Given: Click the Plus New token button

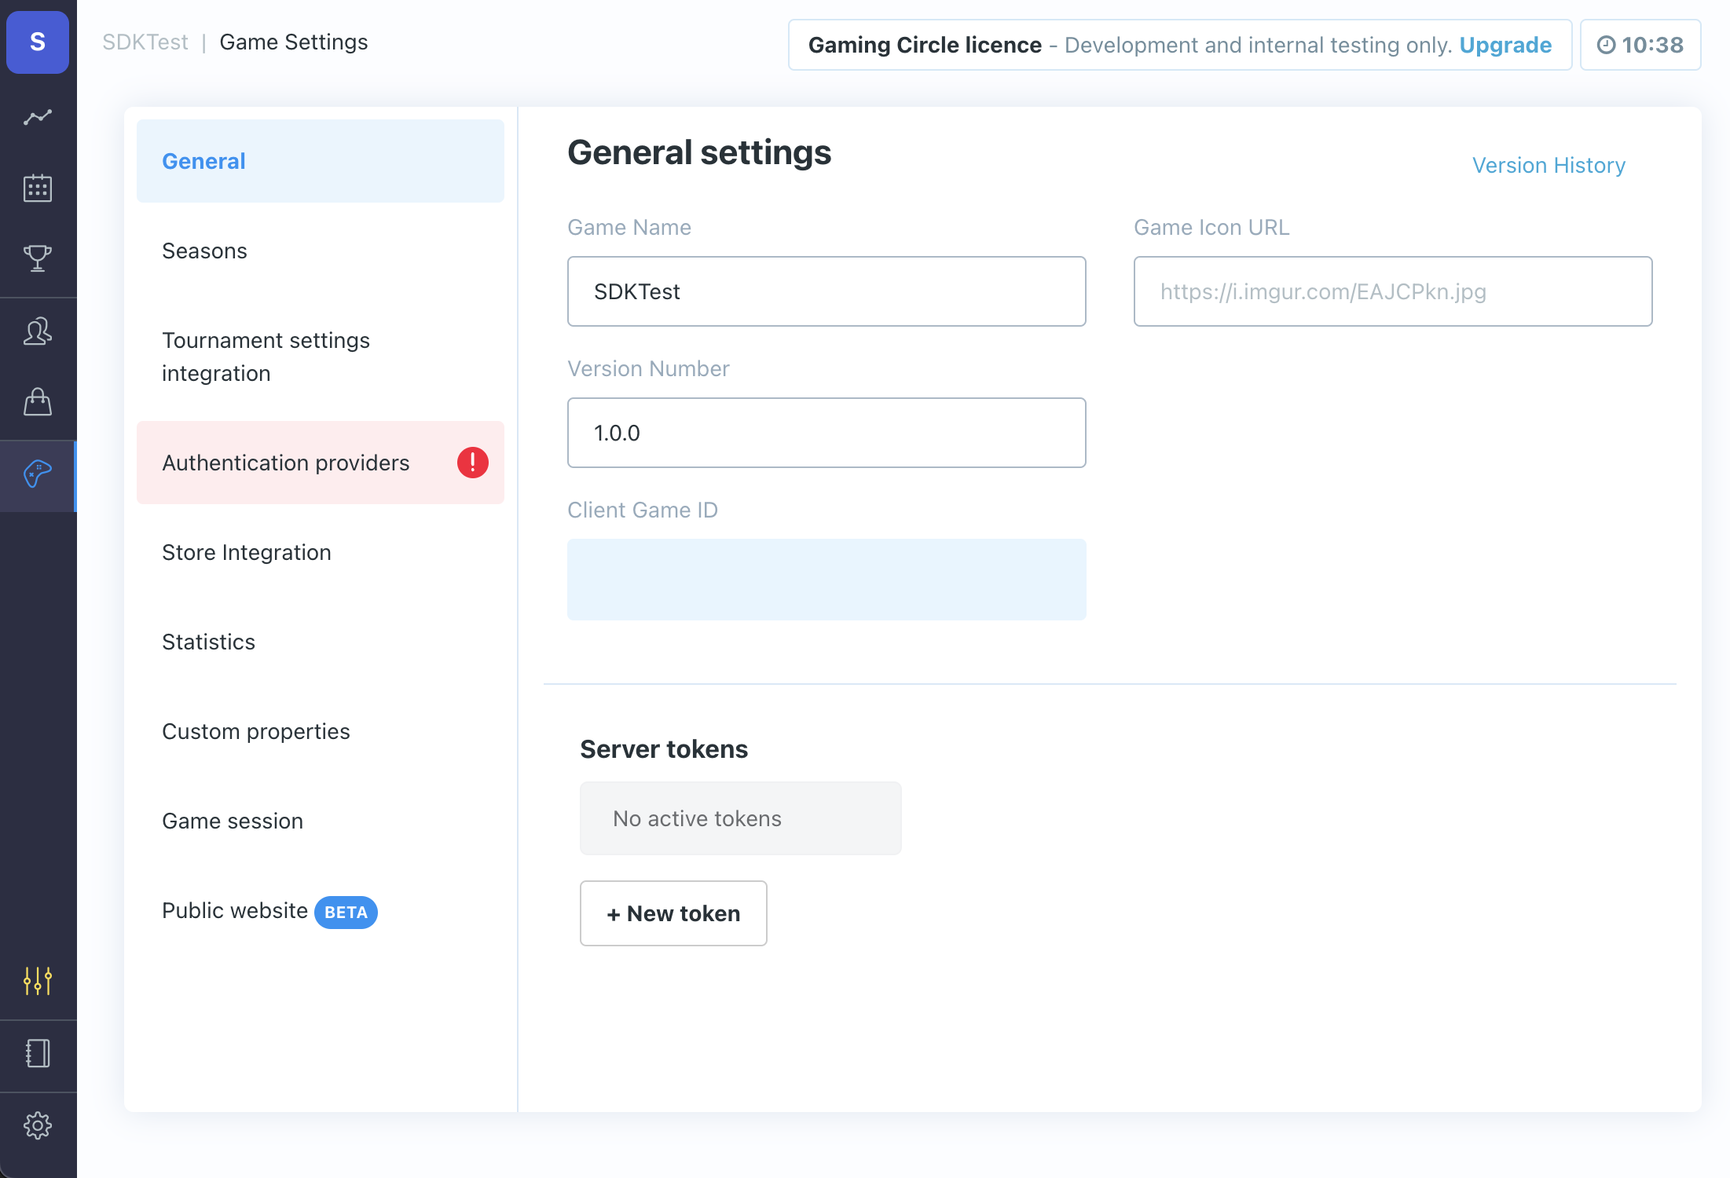Looking at the screenshot, I should coord(673,913).
